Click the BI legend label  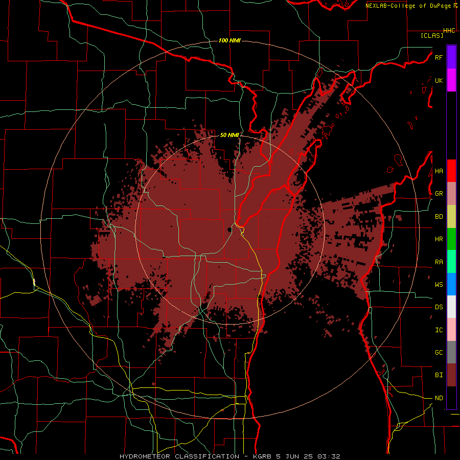click(x=439, y=375)
